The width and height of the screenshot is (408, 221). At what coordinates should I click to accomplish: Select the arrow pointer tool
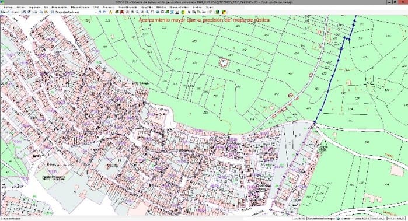(x=189, y=12)
